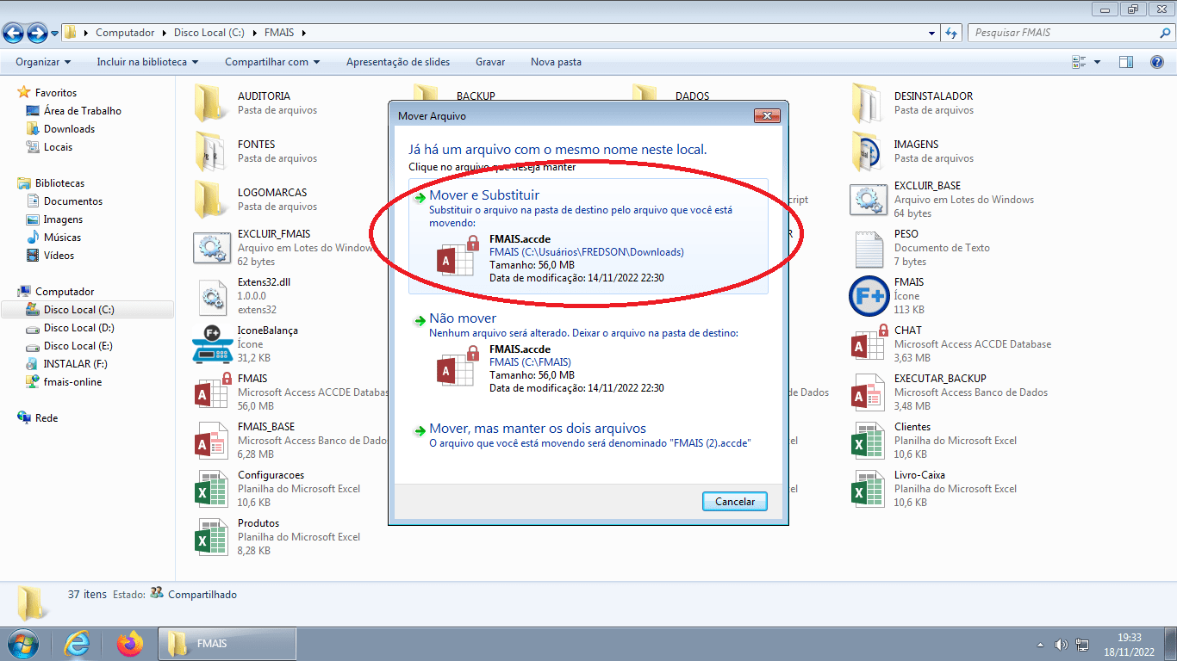The image size is (1177, 661).
Task: Select the Clientes Excel file icon
Action: pos(868,440)
